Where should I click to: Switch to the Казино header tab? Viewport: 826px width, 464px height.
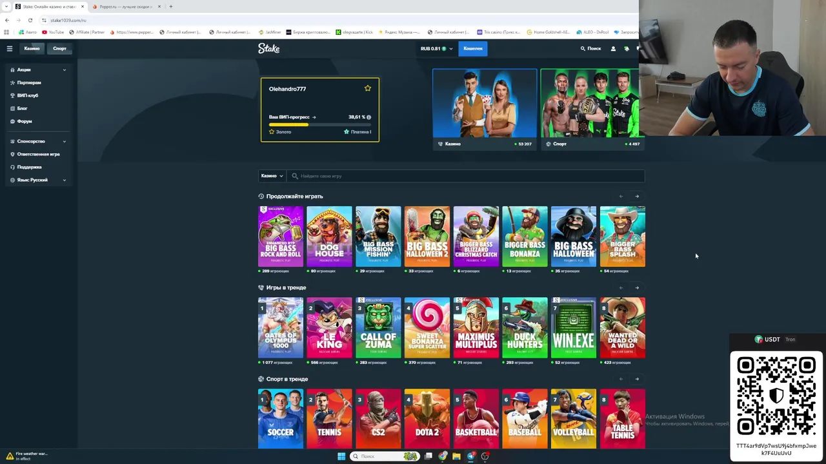[32, 48]
